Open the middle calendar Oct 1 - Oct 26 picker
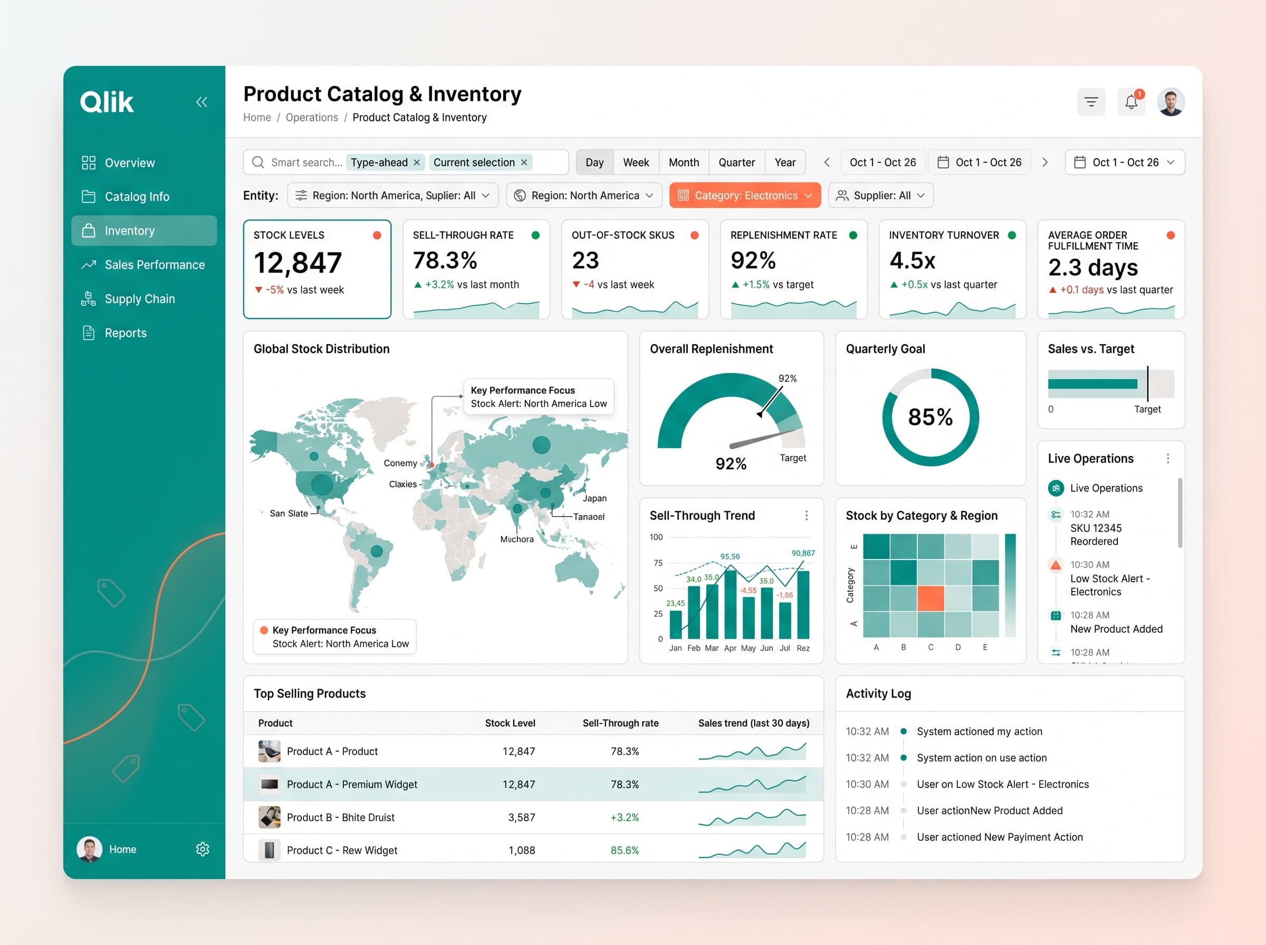The image size is (1266, 945). 979,162
